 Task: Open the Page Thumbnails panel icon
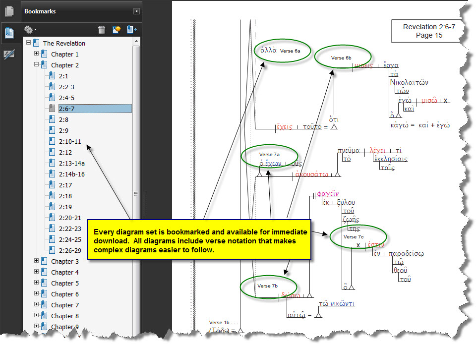coord(9,11)
